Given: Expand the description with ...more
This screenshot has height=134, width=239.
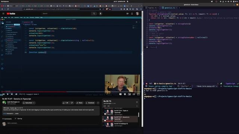Looking at the screenshot, I should (16, 114).
